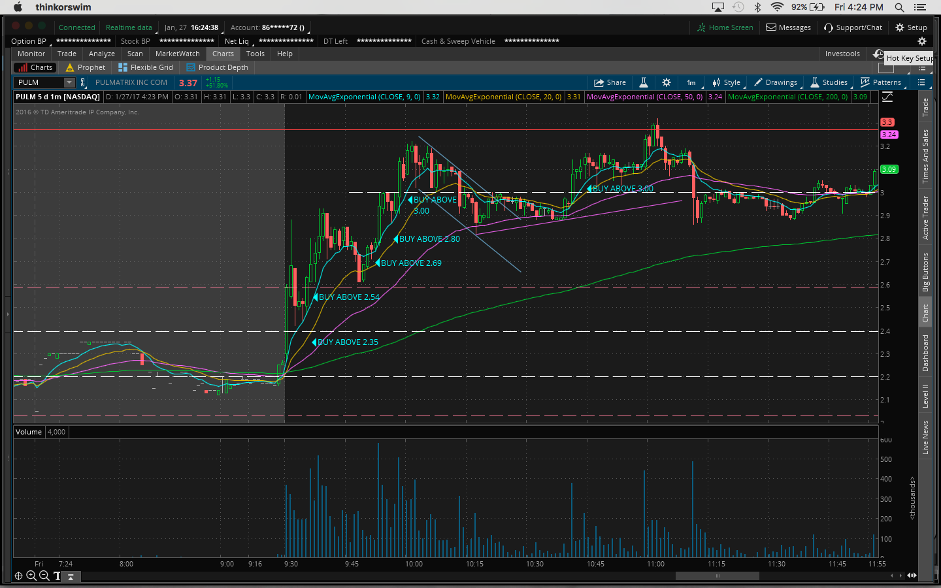Image resolution: width=941 pixels, height=588 pixels.
Task: Toggle the Live News side panel
Action: point(925,437)
